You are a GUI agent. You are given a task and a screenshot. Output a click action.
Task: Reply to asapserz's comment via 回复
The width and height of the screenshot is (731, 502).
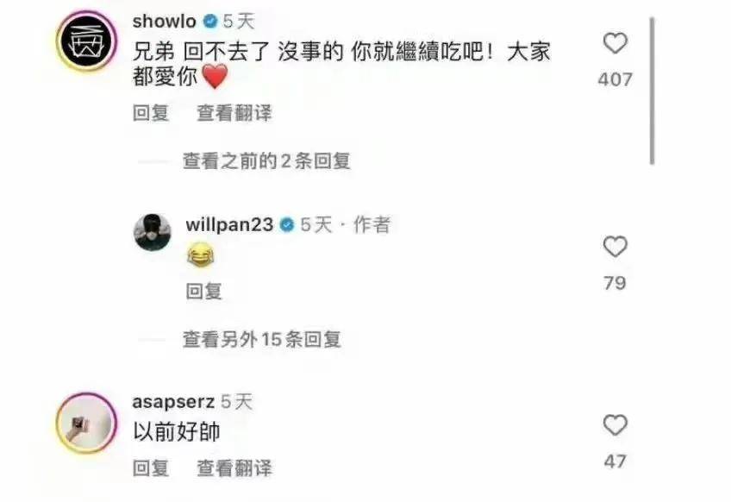pyautogui.click(x=150, y=468)
